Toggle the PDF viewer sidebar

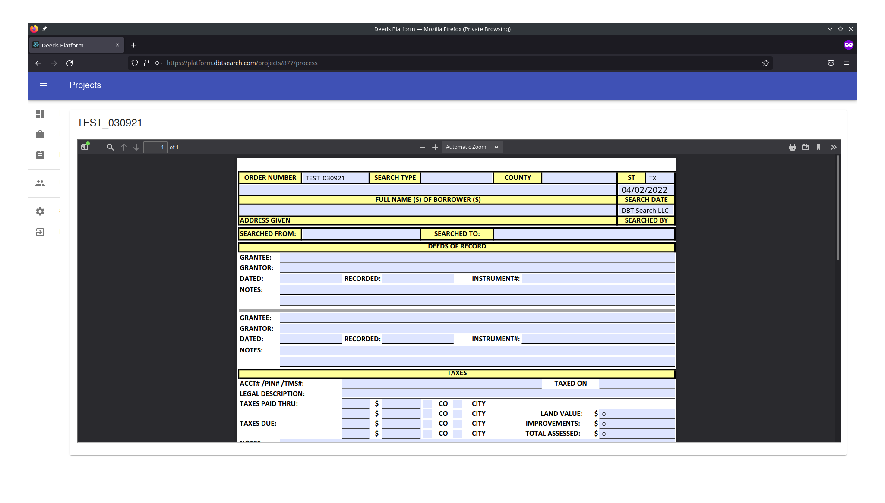85,147
